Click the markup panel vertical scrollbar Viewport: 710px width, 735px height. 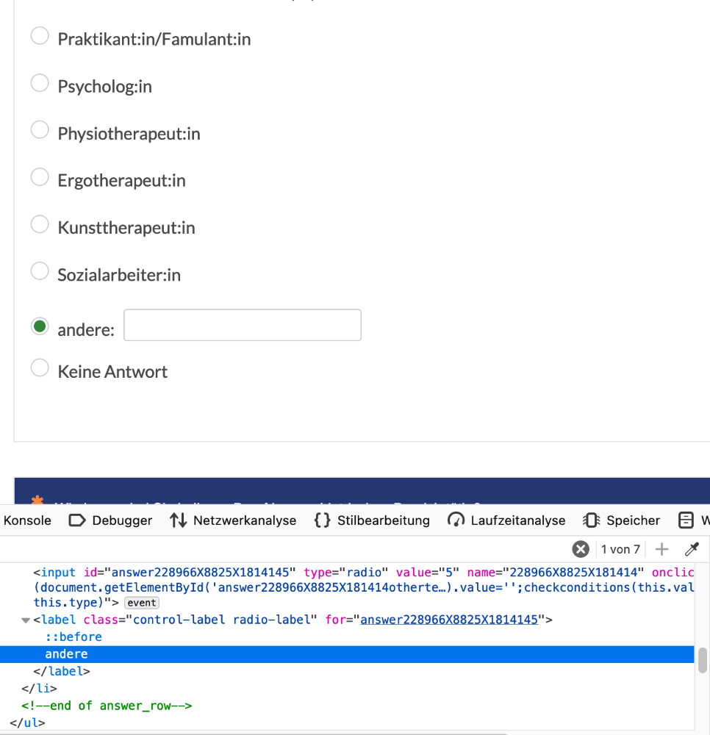pos(703,660)
